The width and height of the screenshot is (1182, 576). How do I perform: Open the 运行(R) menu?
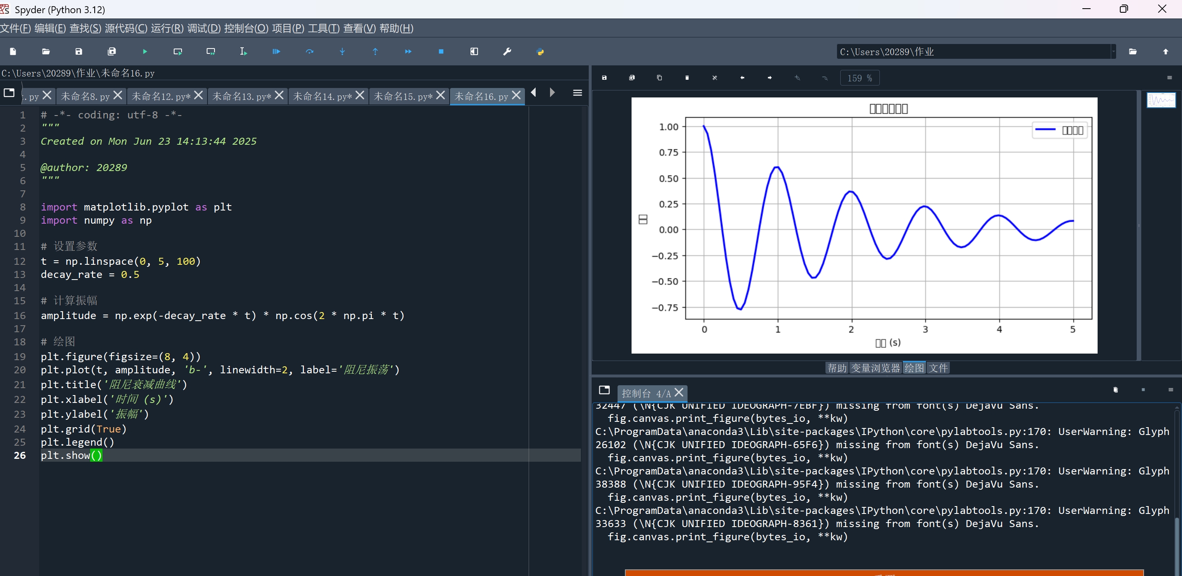click(167, 28)
